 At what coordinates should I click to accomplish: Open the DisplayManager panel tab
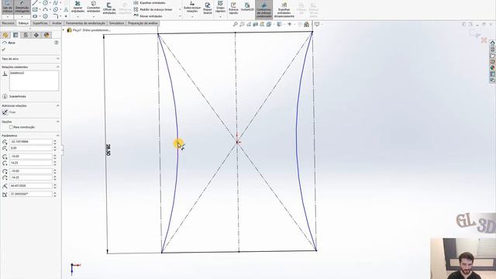pyautogui.click(x=46, y=35)
